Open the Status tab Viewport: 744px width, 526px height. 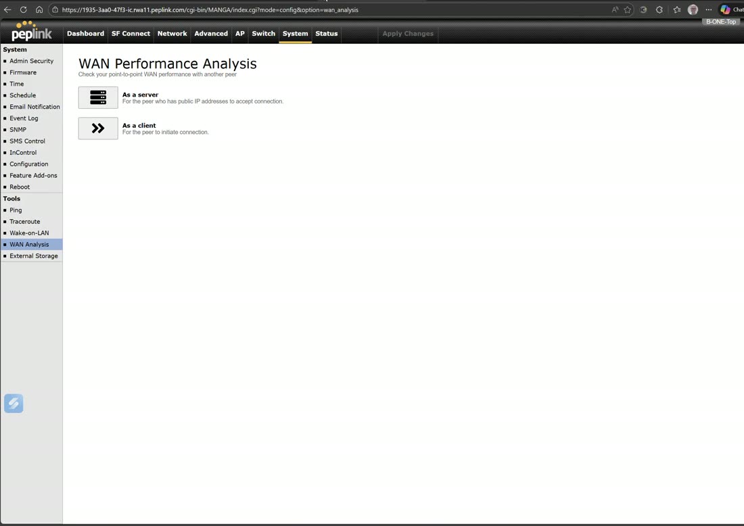[327, 34]
